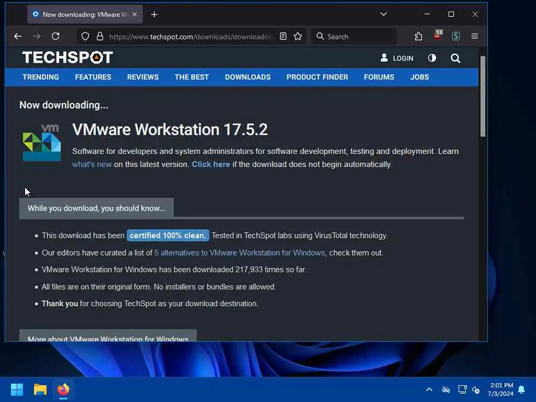
Task: Open File Explorer from the taskbar
Action: (40, 389)
